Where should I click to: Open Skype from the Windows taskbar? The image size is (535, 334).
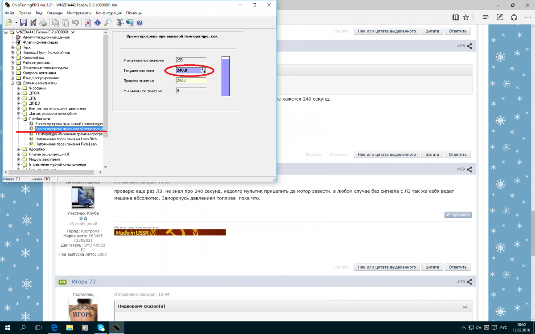tap(101, 327)
